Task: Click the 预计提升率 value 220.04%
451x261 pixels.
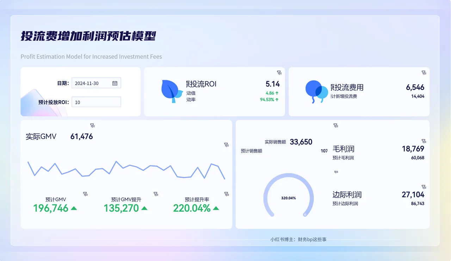Action: coord(192,208)
